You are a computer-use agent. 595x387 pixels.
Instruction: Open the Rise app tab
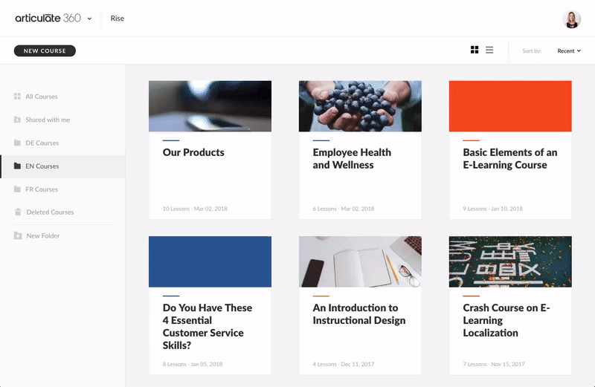[x=118, y=19]
